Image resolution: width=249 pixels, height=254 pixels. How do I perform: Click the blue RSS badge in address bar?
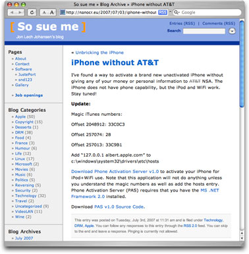(163, 13)
